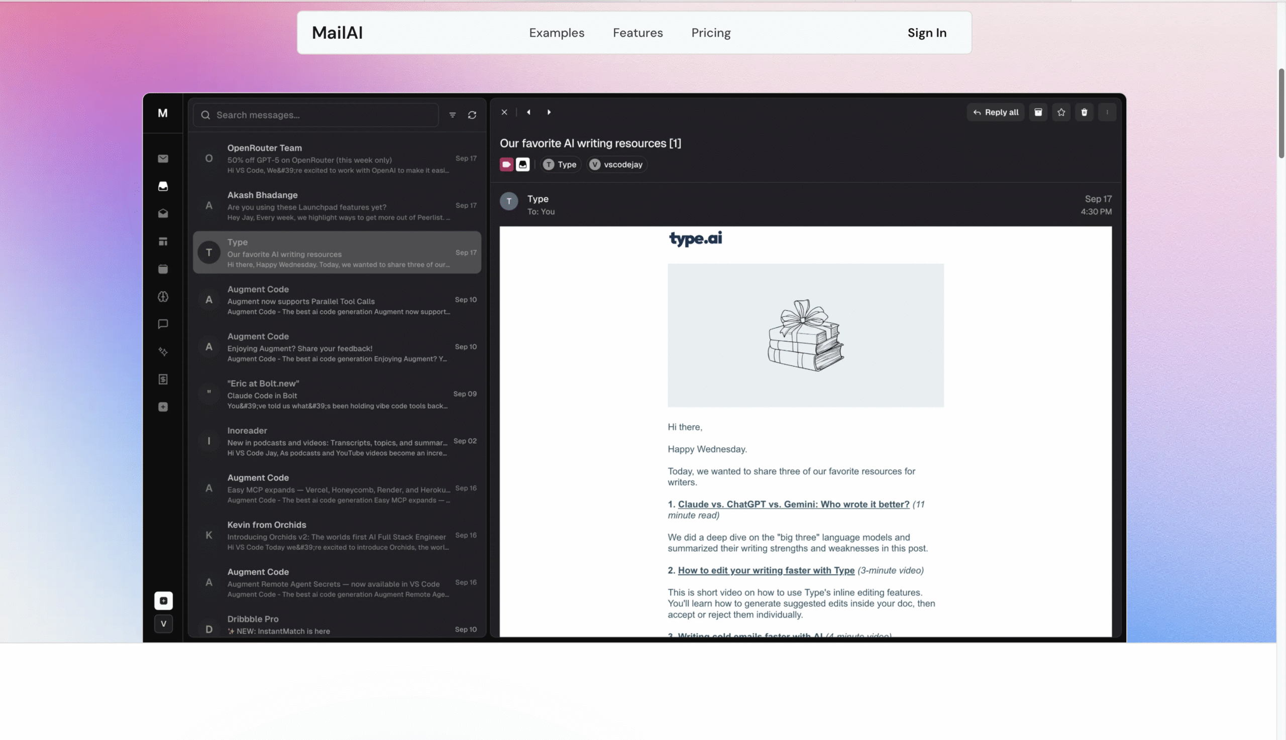Open the more actions three-dot menu
1286x740 pixels.
click(1108, 112)
